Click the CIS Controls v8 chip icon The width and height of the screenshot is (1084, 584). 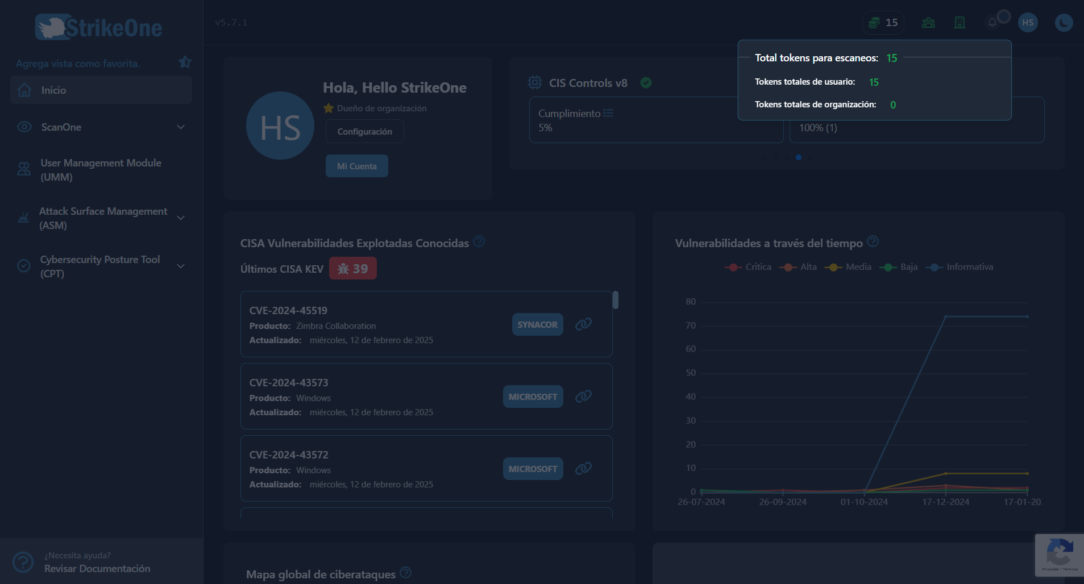tap(535, 83)
